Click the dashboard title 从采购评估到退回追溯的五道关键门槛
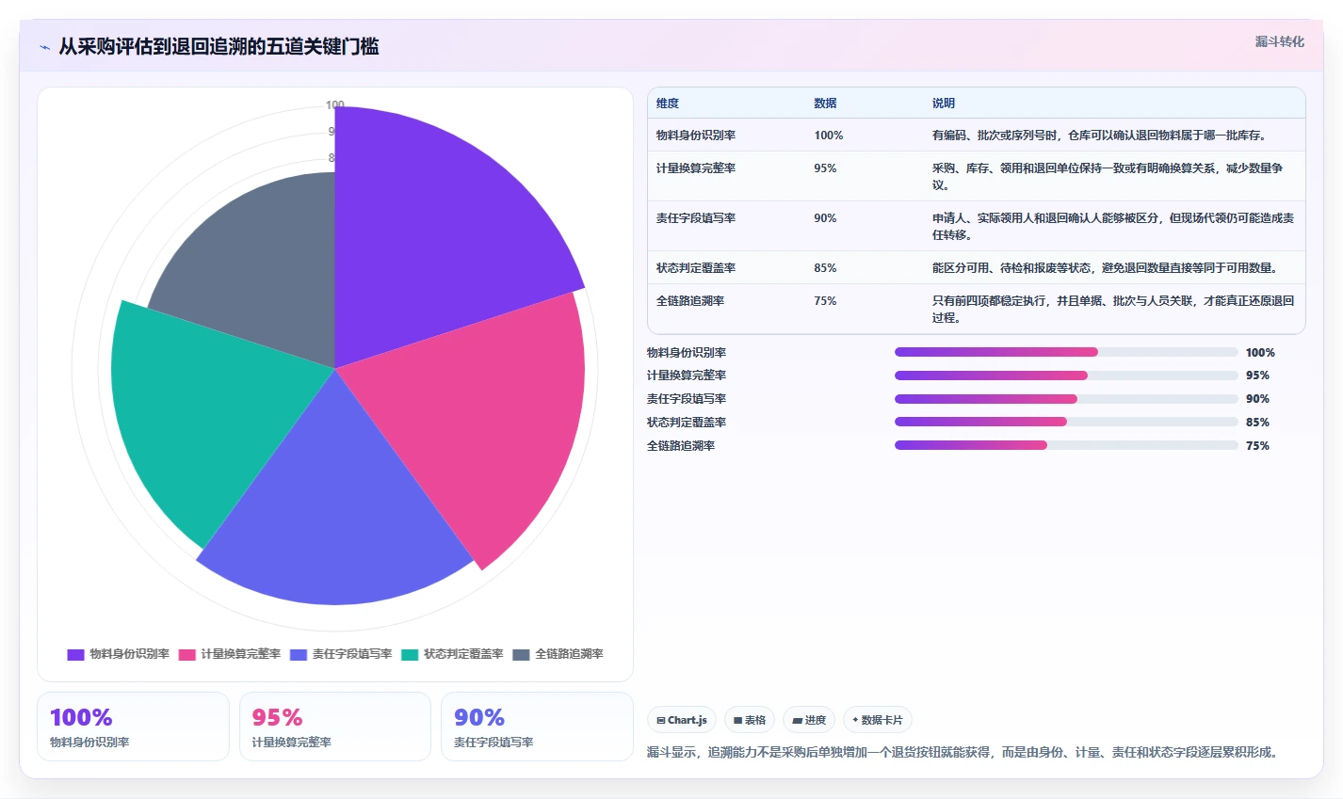Viewport: 1343px width, 799px height. [218, 47]
